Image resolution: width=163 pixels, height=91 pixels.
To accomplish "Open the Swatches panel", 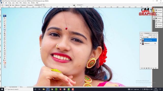I will click(x=159, y=18).
